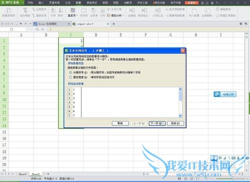Select the Delimited (分隔符号) radio option
250x182 pixels.
click(x=70, y=72)
